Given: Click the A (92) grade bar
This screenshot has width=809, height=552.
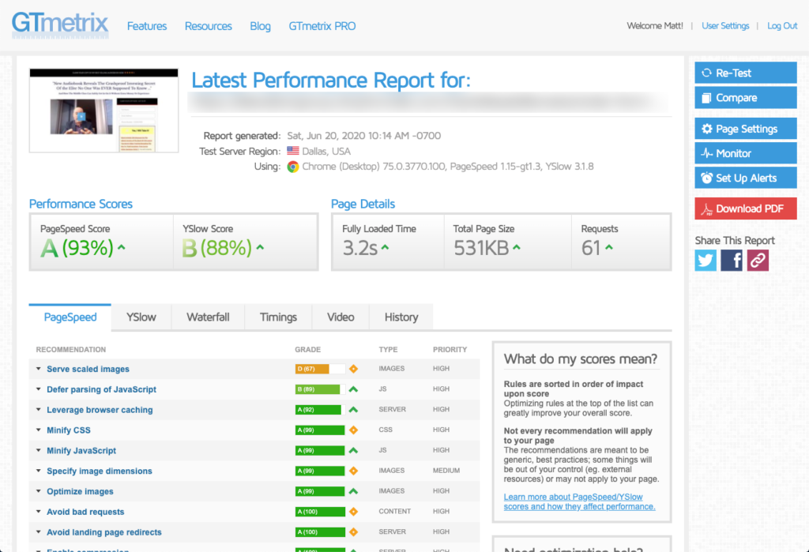Looking at the screenshot, I should 320,410.
